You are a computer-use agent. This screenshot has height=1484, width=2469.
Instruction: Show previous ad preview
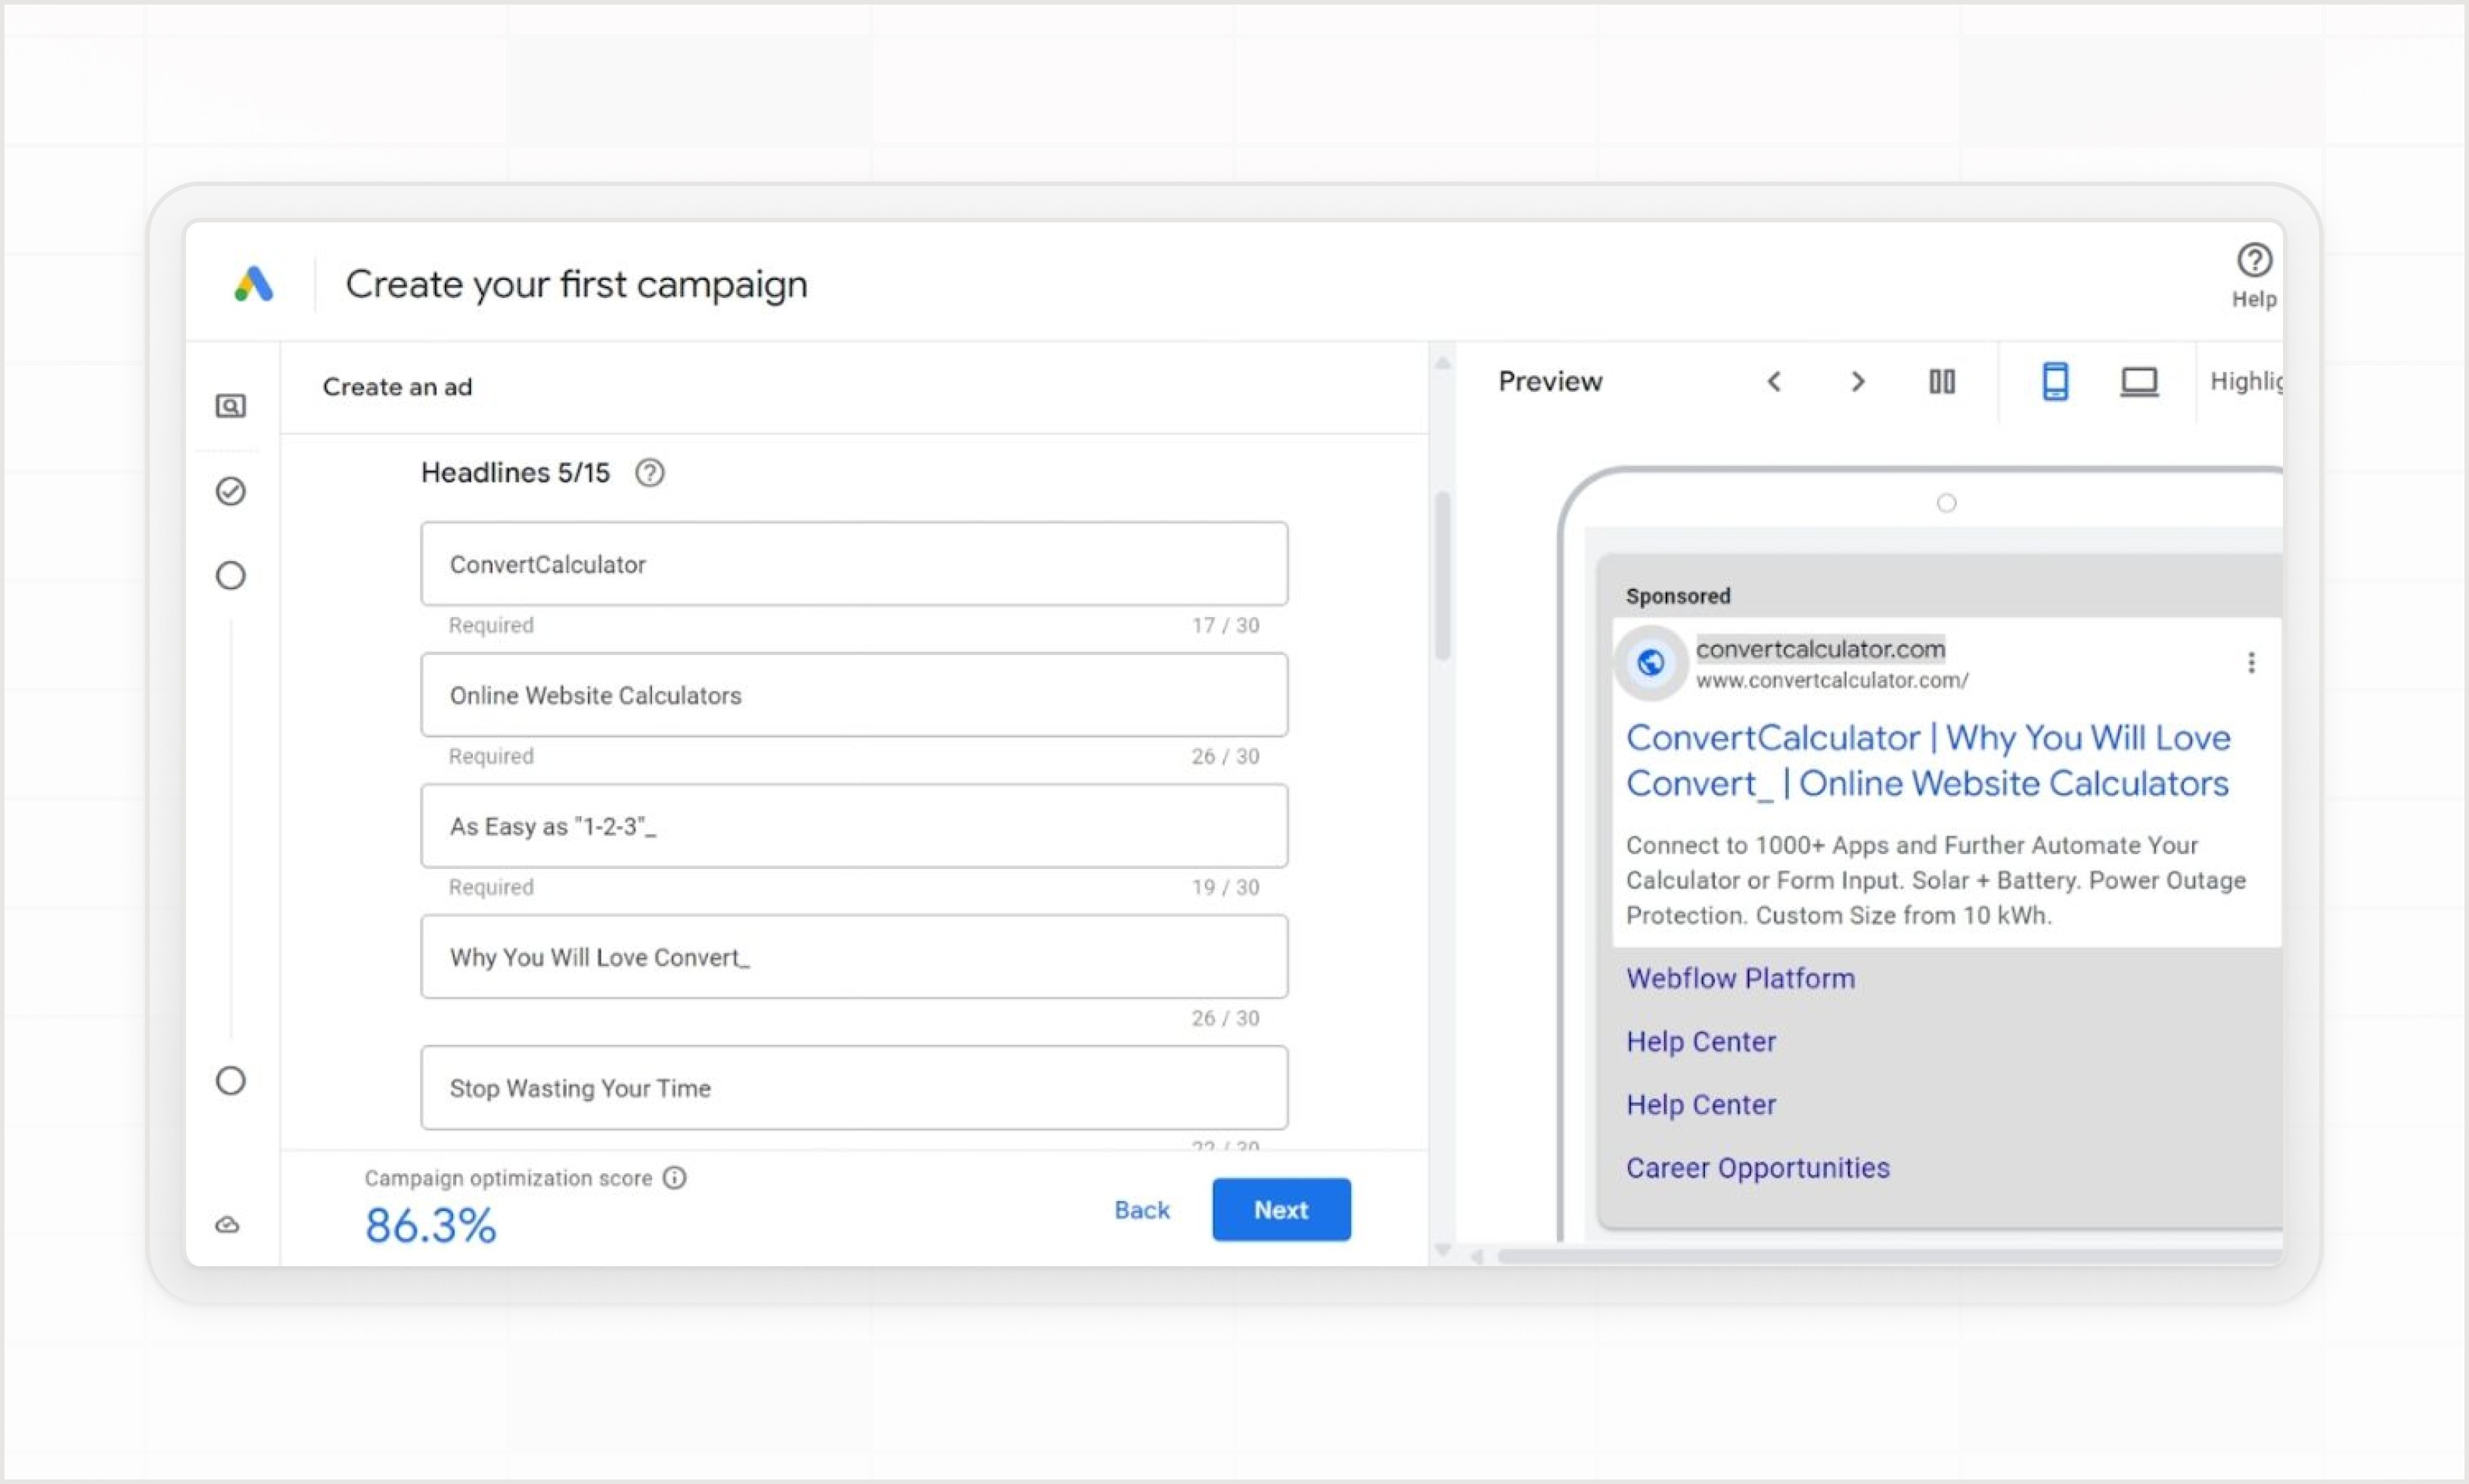pyautogui.click(x=1774, y=381)
